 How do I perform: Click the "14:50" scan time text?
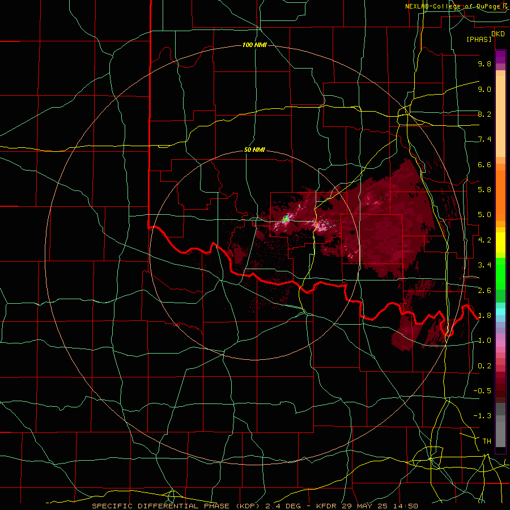tap(406, 506)
